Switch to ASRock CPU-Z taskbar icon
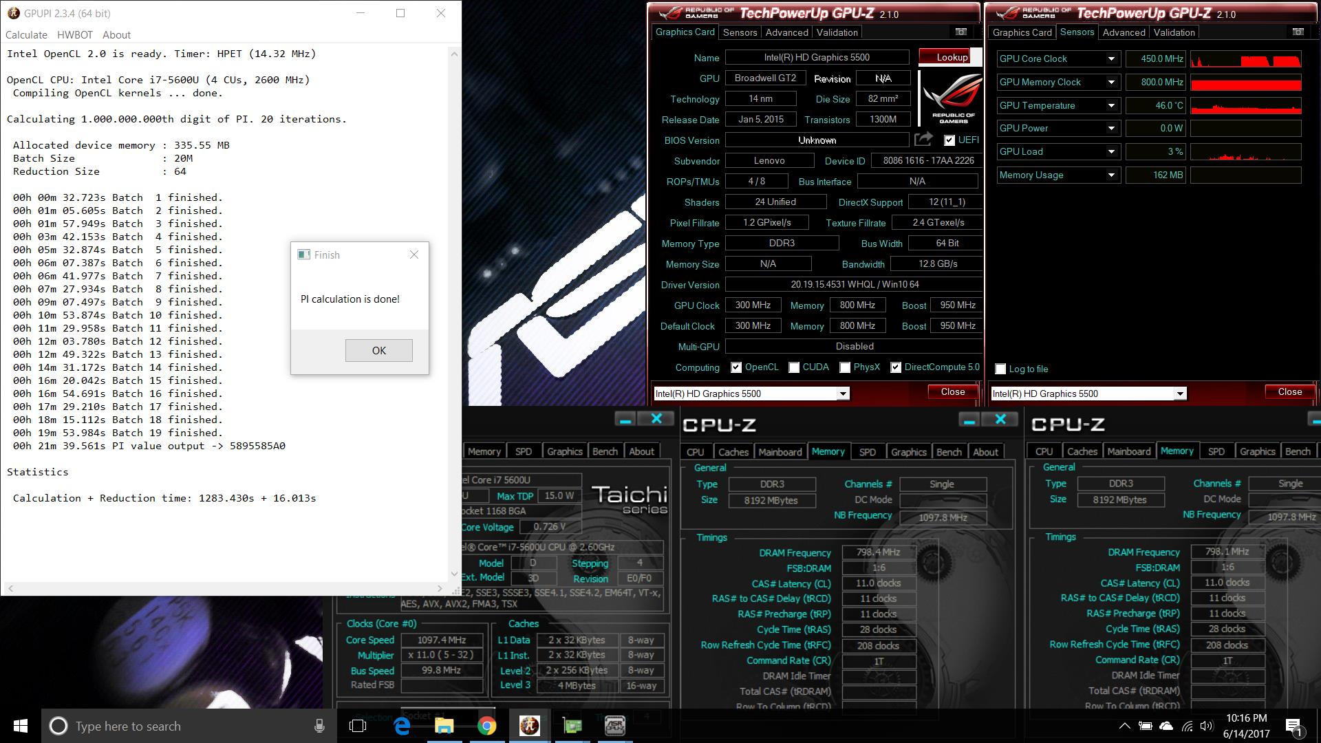Screen dimensions: 1321x743 pos(614,726)
